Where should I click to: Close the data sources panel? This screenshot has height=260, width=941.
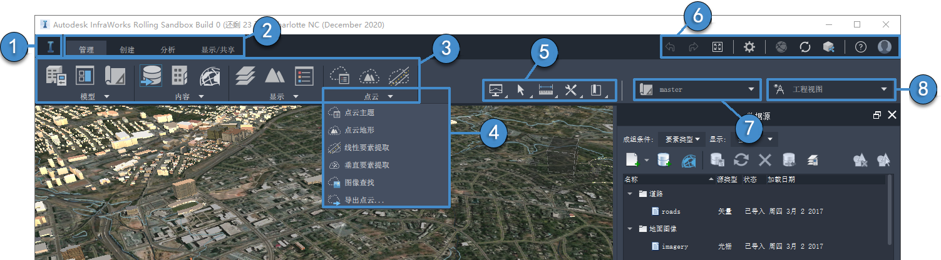pos(892,115)
